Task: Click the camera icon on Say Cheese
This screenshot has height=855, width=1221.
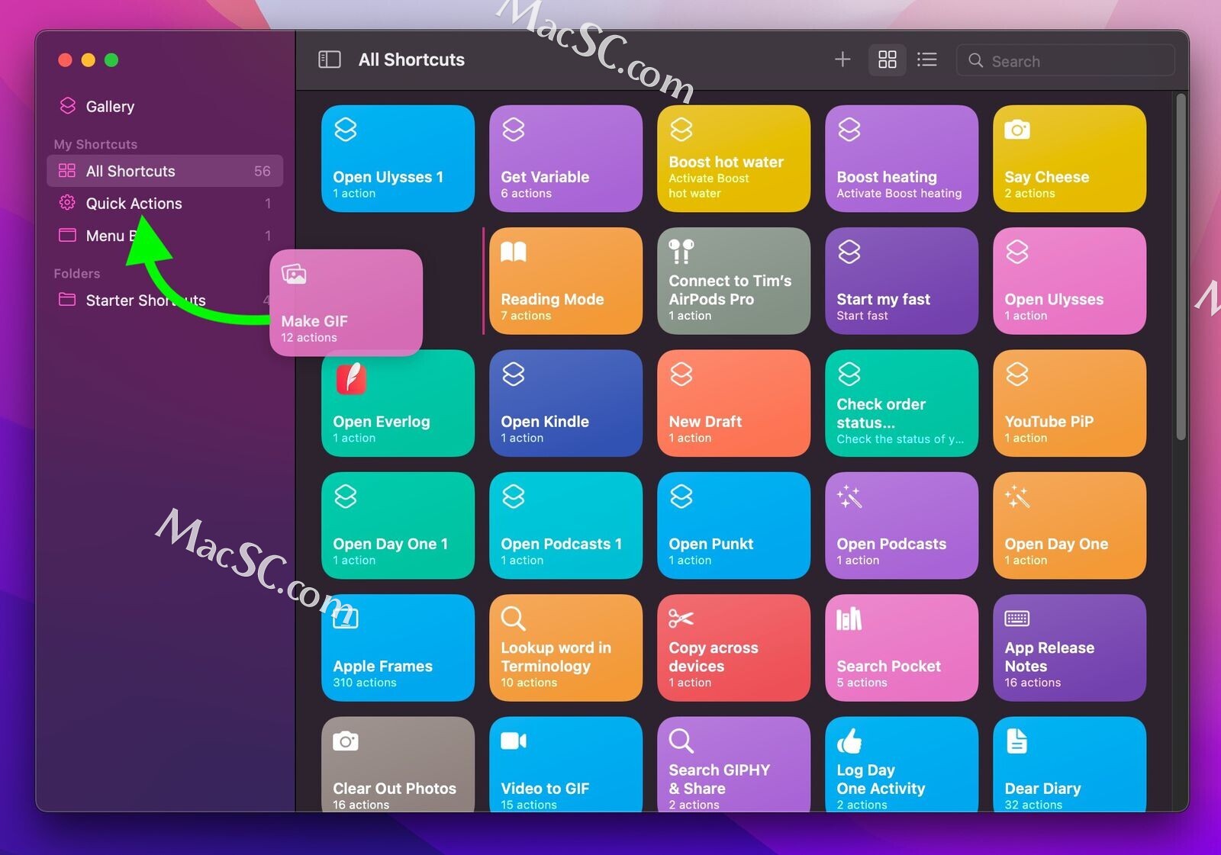Action: (1016, 130)
